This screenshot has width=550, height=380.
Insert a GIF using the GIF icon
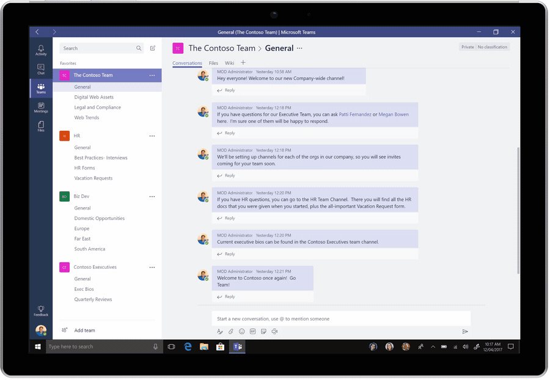pos(252,331)
